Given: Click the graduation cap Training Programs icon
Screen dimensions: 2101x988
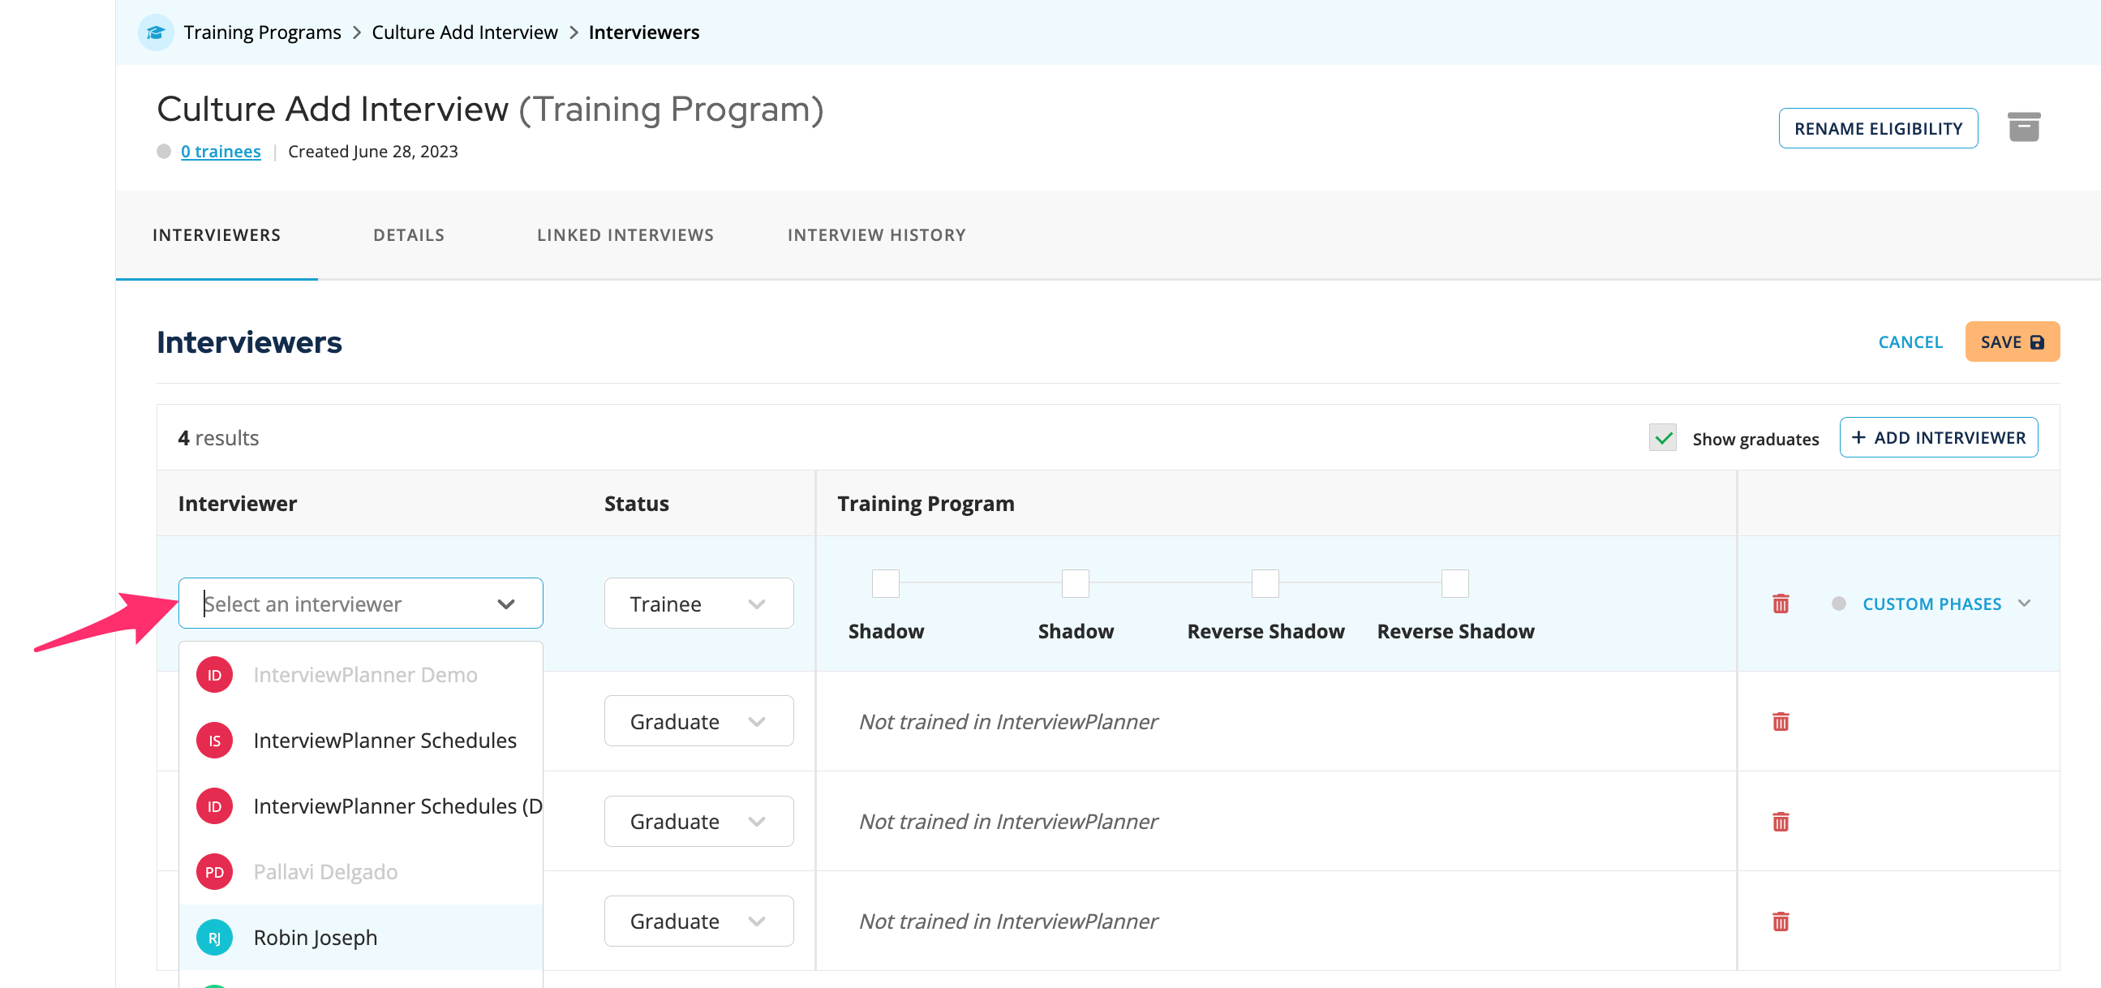Looking at the screenshot, I should [x=155, y=32].
